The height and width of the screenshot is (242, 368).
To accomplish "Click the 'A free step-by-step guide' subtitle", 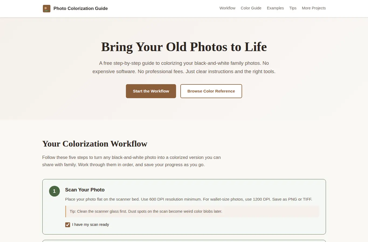I will pos(184,67).
